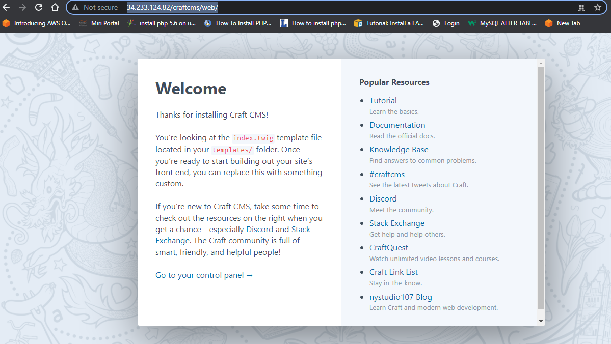Click the browser back arrow
Image resolution: width=611 pixels, height=344 pixels.
coord(7,7)
